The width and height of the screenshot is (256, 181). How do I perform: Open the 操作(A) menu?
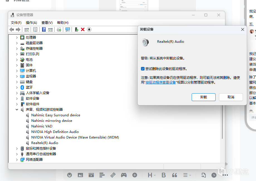(x=31, y=23)
